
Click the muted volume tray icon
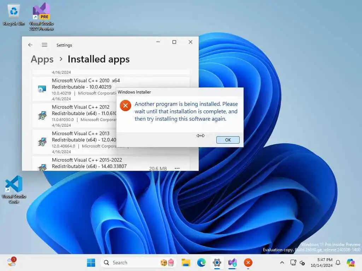[x=302, y=263]
